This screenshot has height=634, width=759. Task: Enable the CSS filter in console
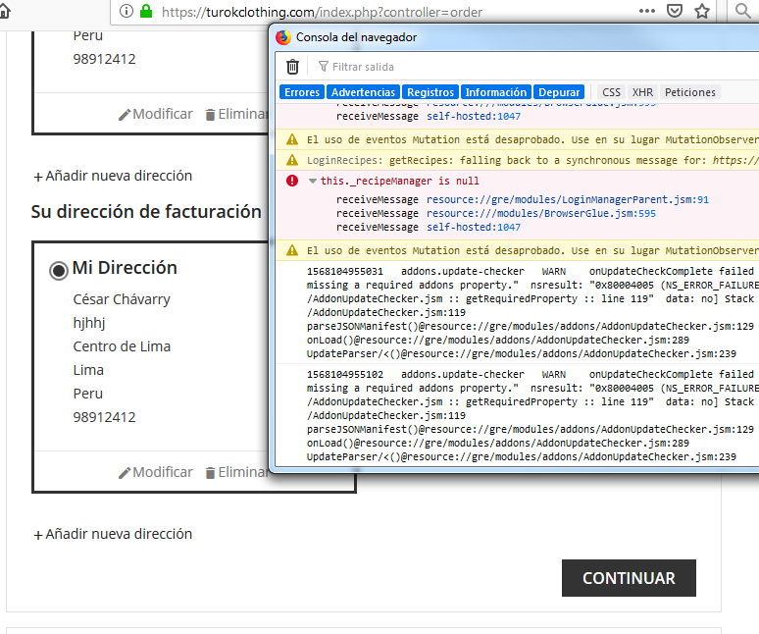(611, 92)
